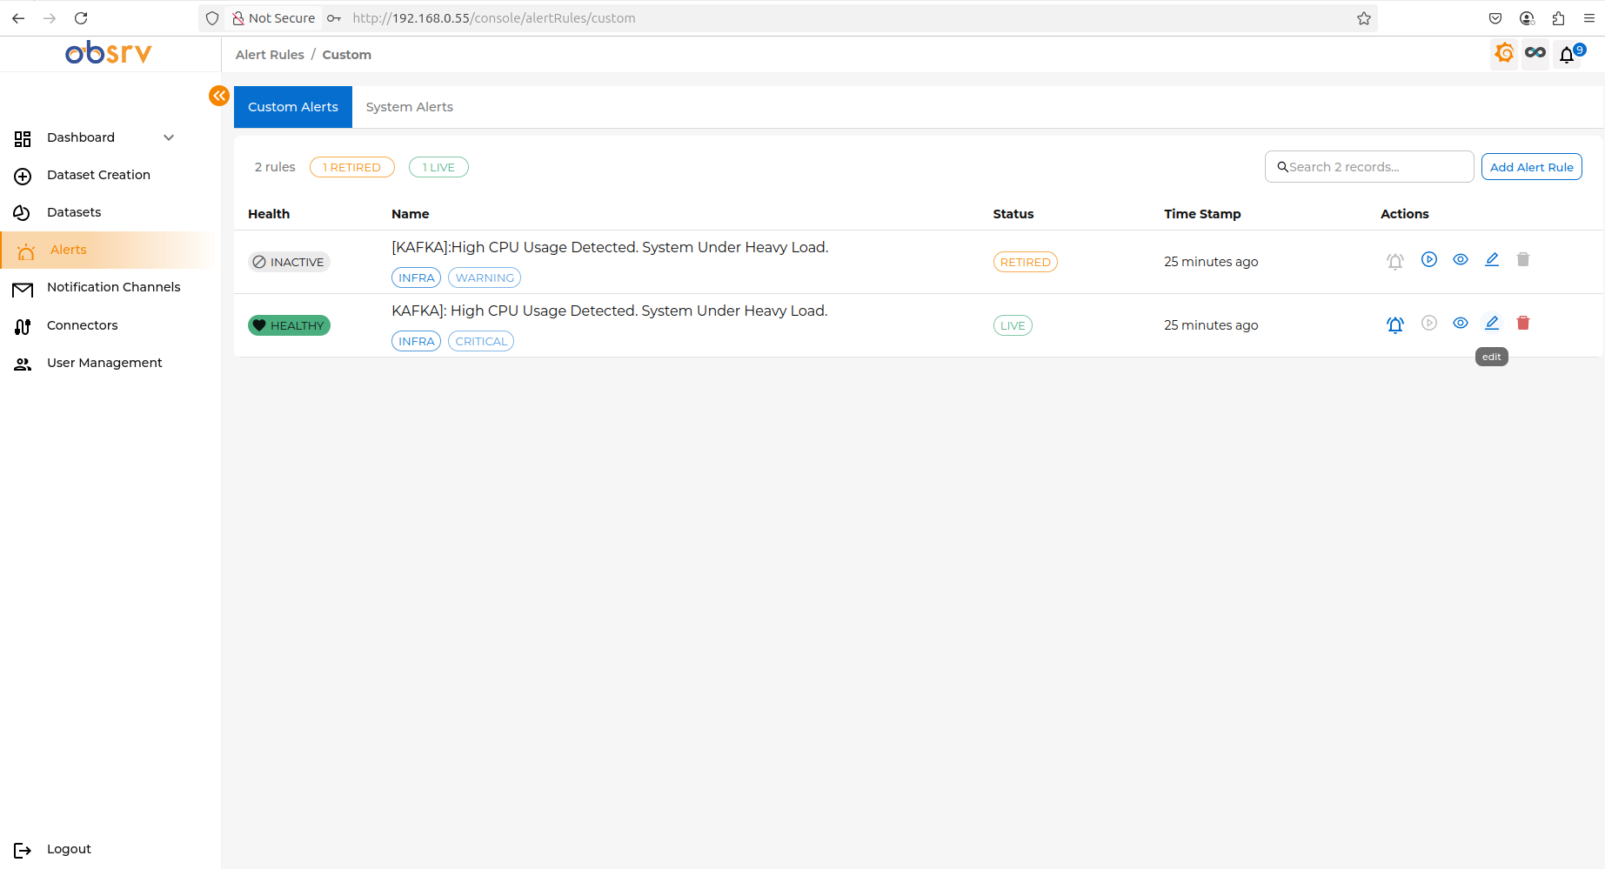Screen dimensions: 1605x869
Task: Open Dashboard in the sidebar
Action: pos(81,137)
